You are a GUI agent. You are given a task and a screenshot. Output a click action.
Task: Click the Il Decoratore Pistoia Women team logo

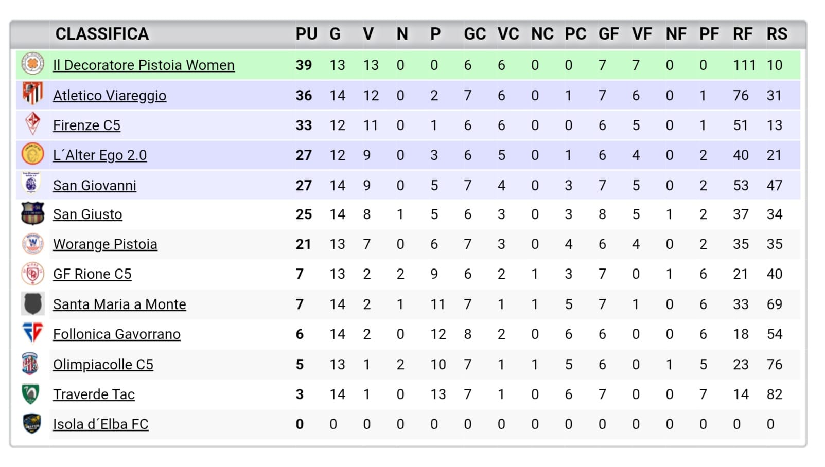(x=32, y=64)
